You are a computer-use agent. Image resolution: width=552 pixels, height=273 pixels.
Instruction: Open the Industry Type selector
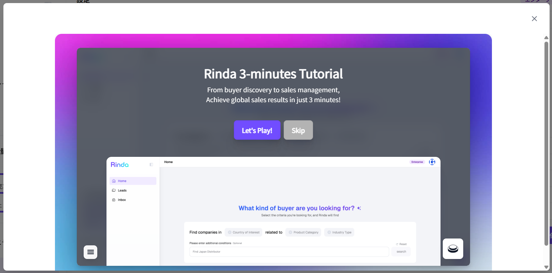[339, 232]
